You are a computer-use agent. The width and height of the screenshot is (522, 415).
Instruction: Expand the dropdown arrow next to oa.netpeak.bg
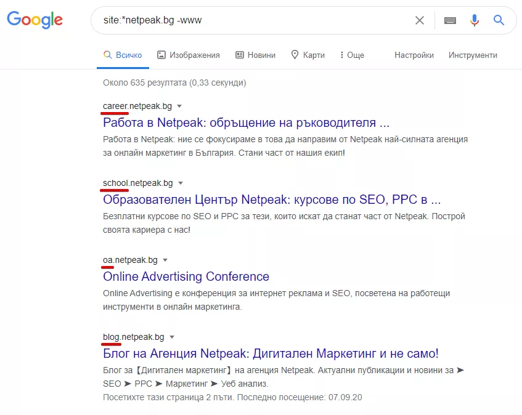coord(165,260)
